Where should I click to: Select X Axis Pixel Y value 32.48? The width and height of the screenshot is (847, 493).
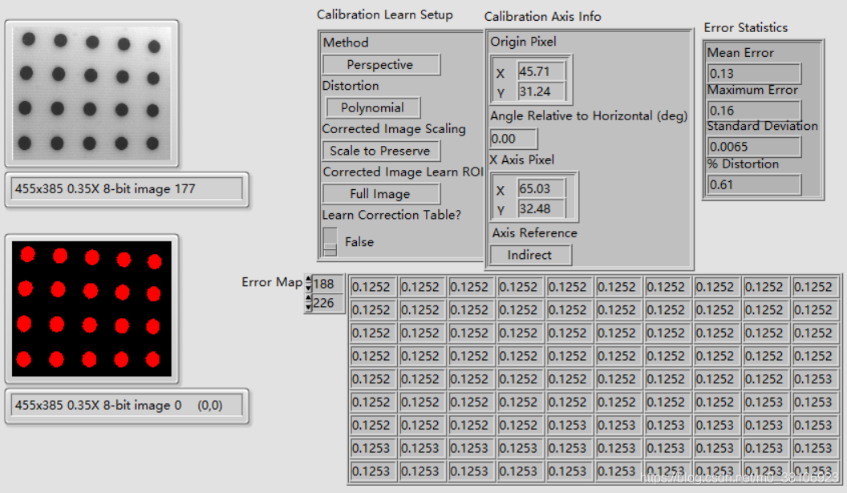point(541,209)
